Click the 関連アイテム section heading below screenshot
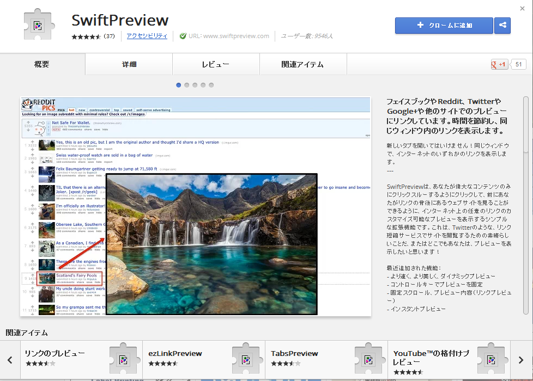This screenshot has width=533, height=381. coord(27,333)
